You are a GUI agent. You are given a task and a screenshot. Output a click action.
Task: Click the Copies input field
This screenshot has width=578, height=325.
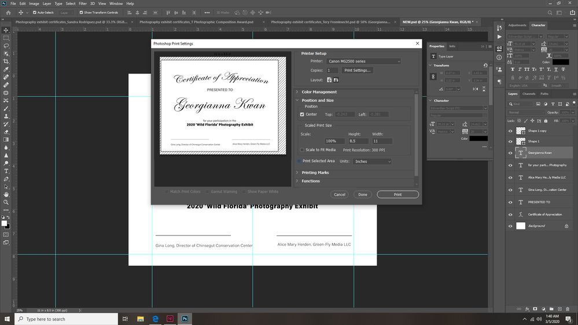click(332, 70)
